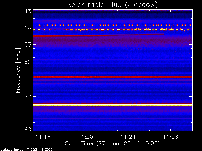This screenshot has width=202, height=151.
Task: Click the 45 frequency tick label
Action: point(28,11)
